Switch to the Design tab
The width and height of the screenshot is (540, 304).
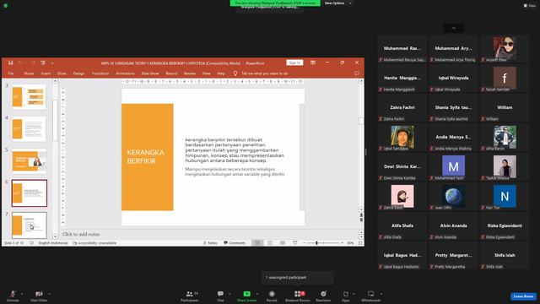tap(78, 73)
